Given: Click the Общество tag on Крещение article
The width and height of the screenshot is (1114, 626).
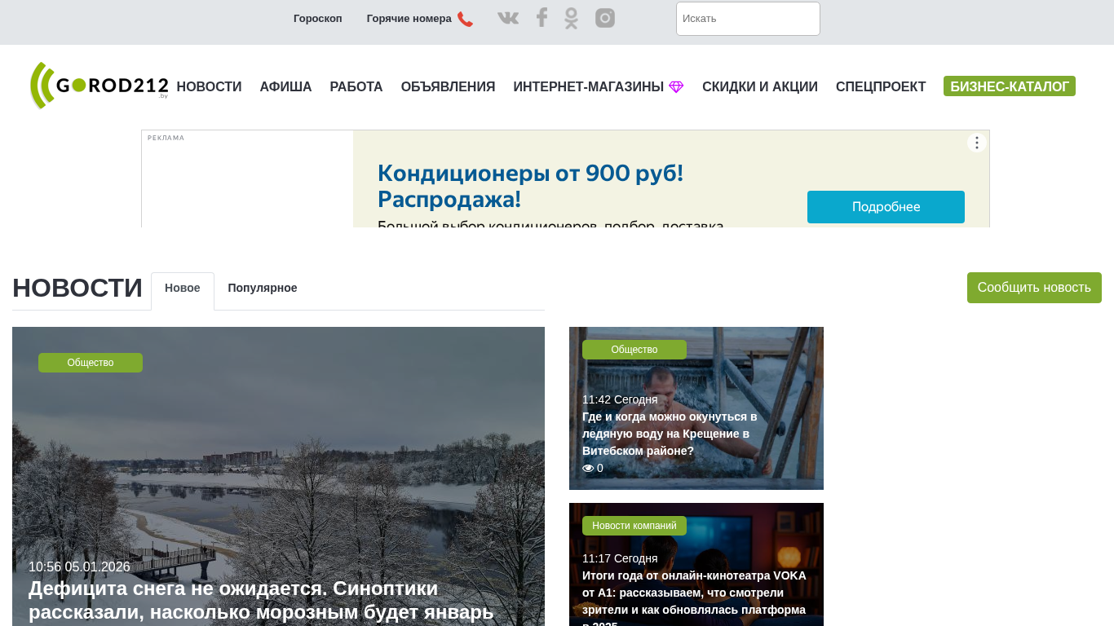Looking at the screenshot, I should pos(634,350).
